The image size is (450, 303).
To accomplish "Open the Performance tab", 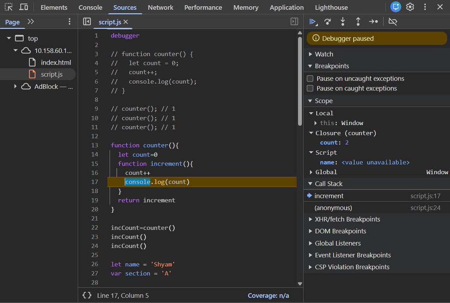I will pyautogui.click(x=203, y=7).
